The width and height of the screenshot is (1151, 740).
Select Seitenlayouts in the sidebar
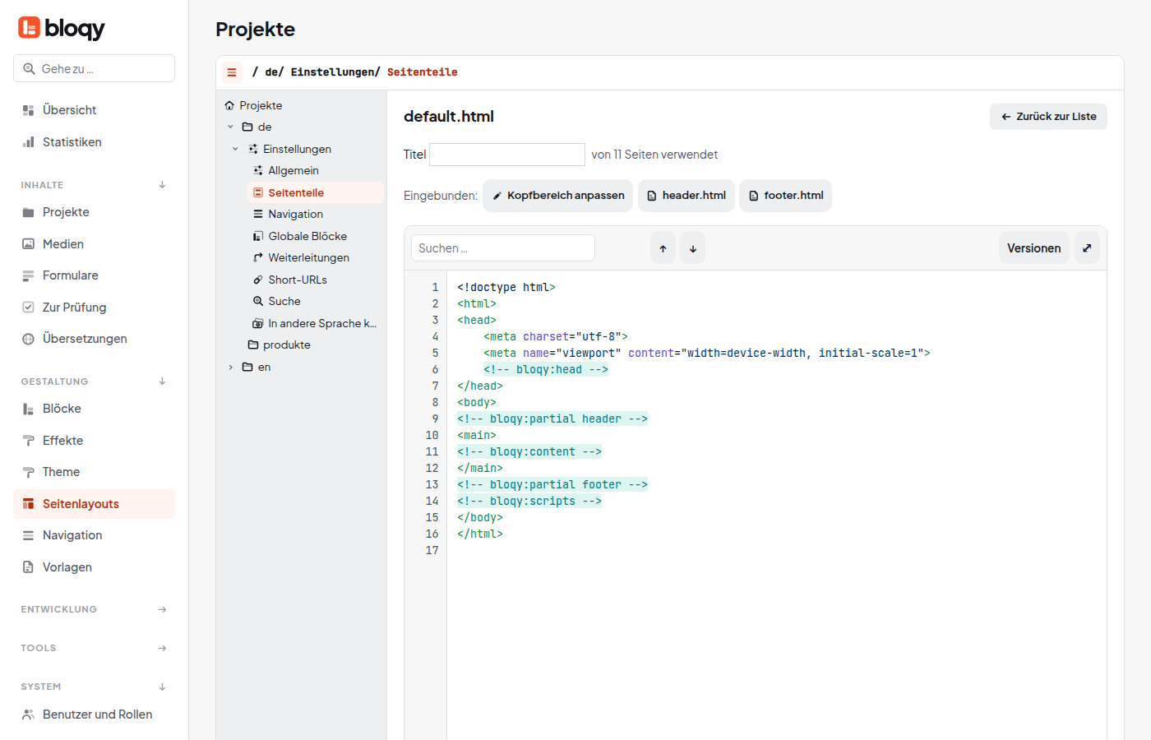coord(94,504)
